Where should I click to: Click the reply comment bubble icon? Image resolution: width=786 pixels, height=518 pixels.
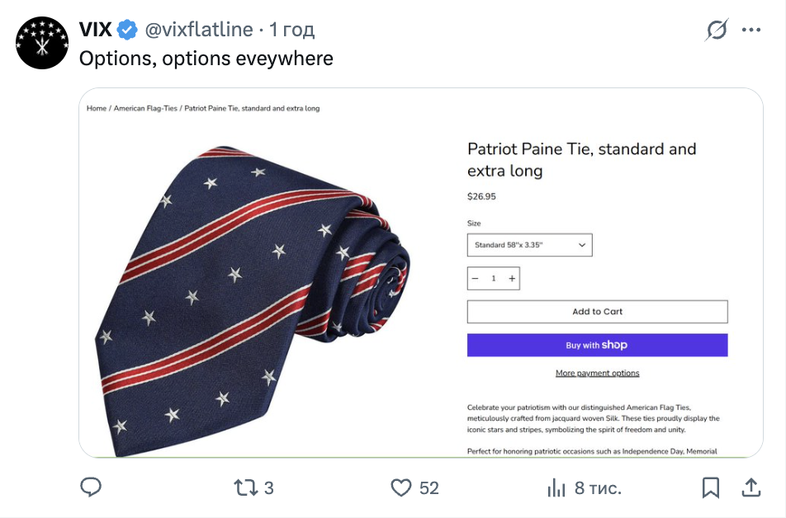91,487
